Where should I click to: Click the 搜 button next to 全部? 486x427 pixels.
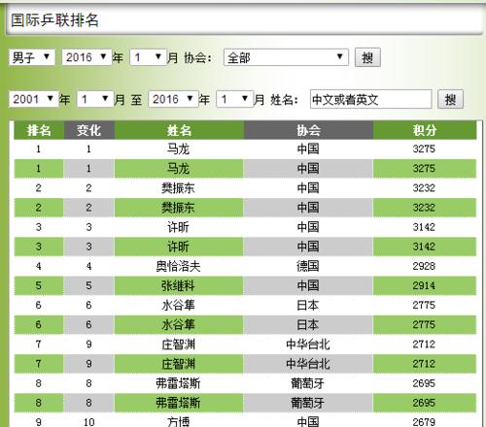[367, 57]
